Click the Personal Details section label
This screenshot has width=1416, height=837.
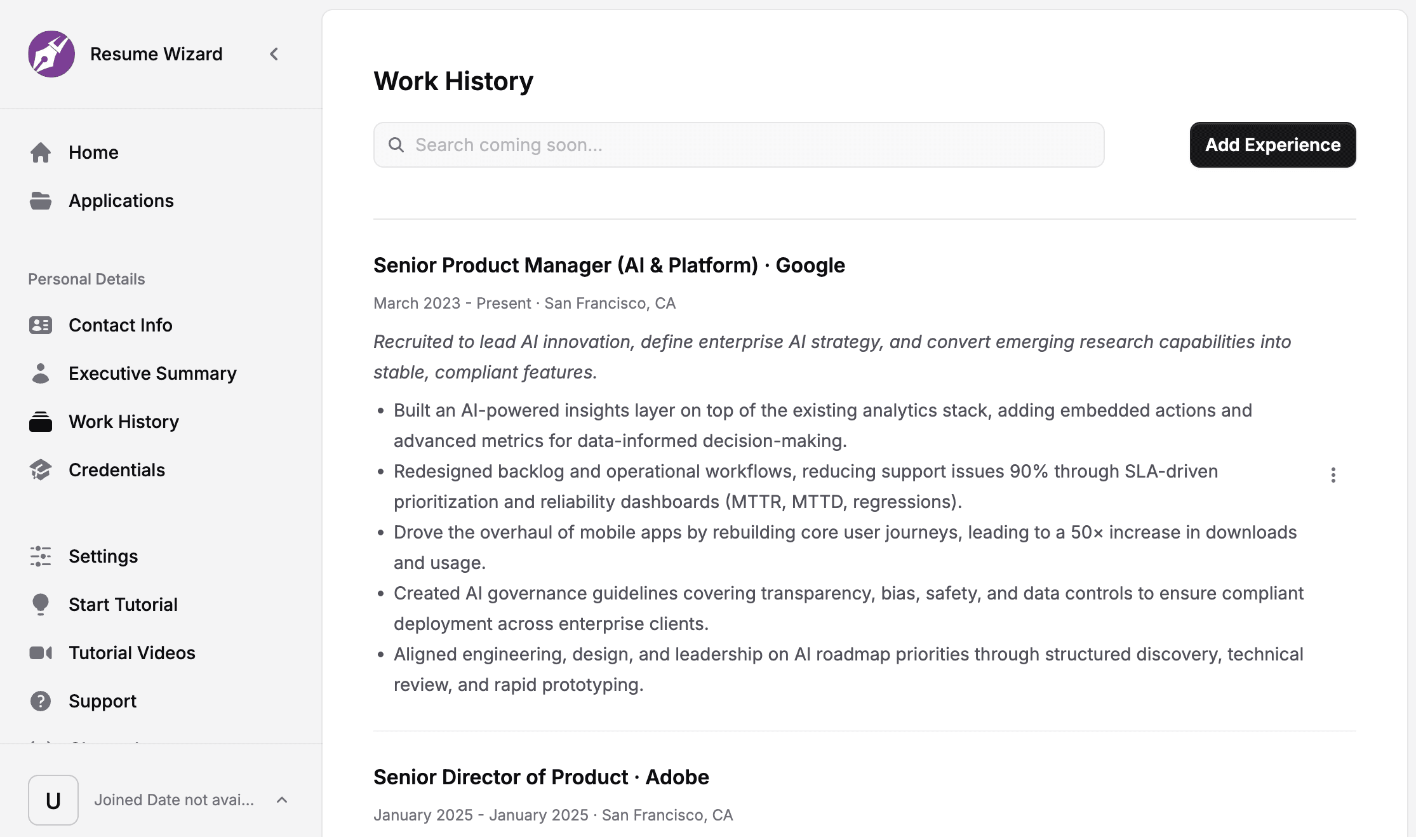[x=86, y=279]
